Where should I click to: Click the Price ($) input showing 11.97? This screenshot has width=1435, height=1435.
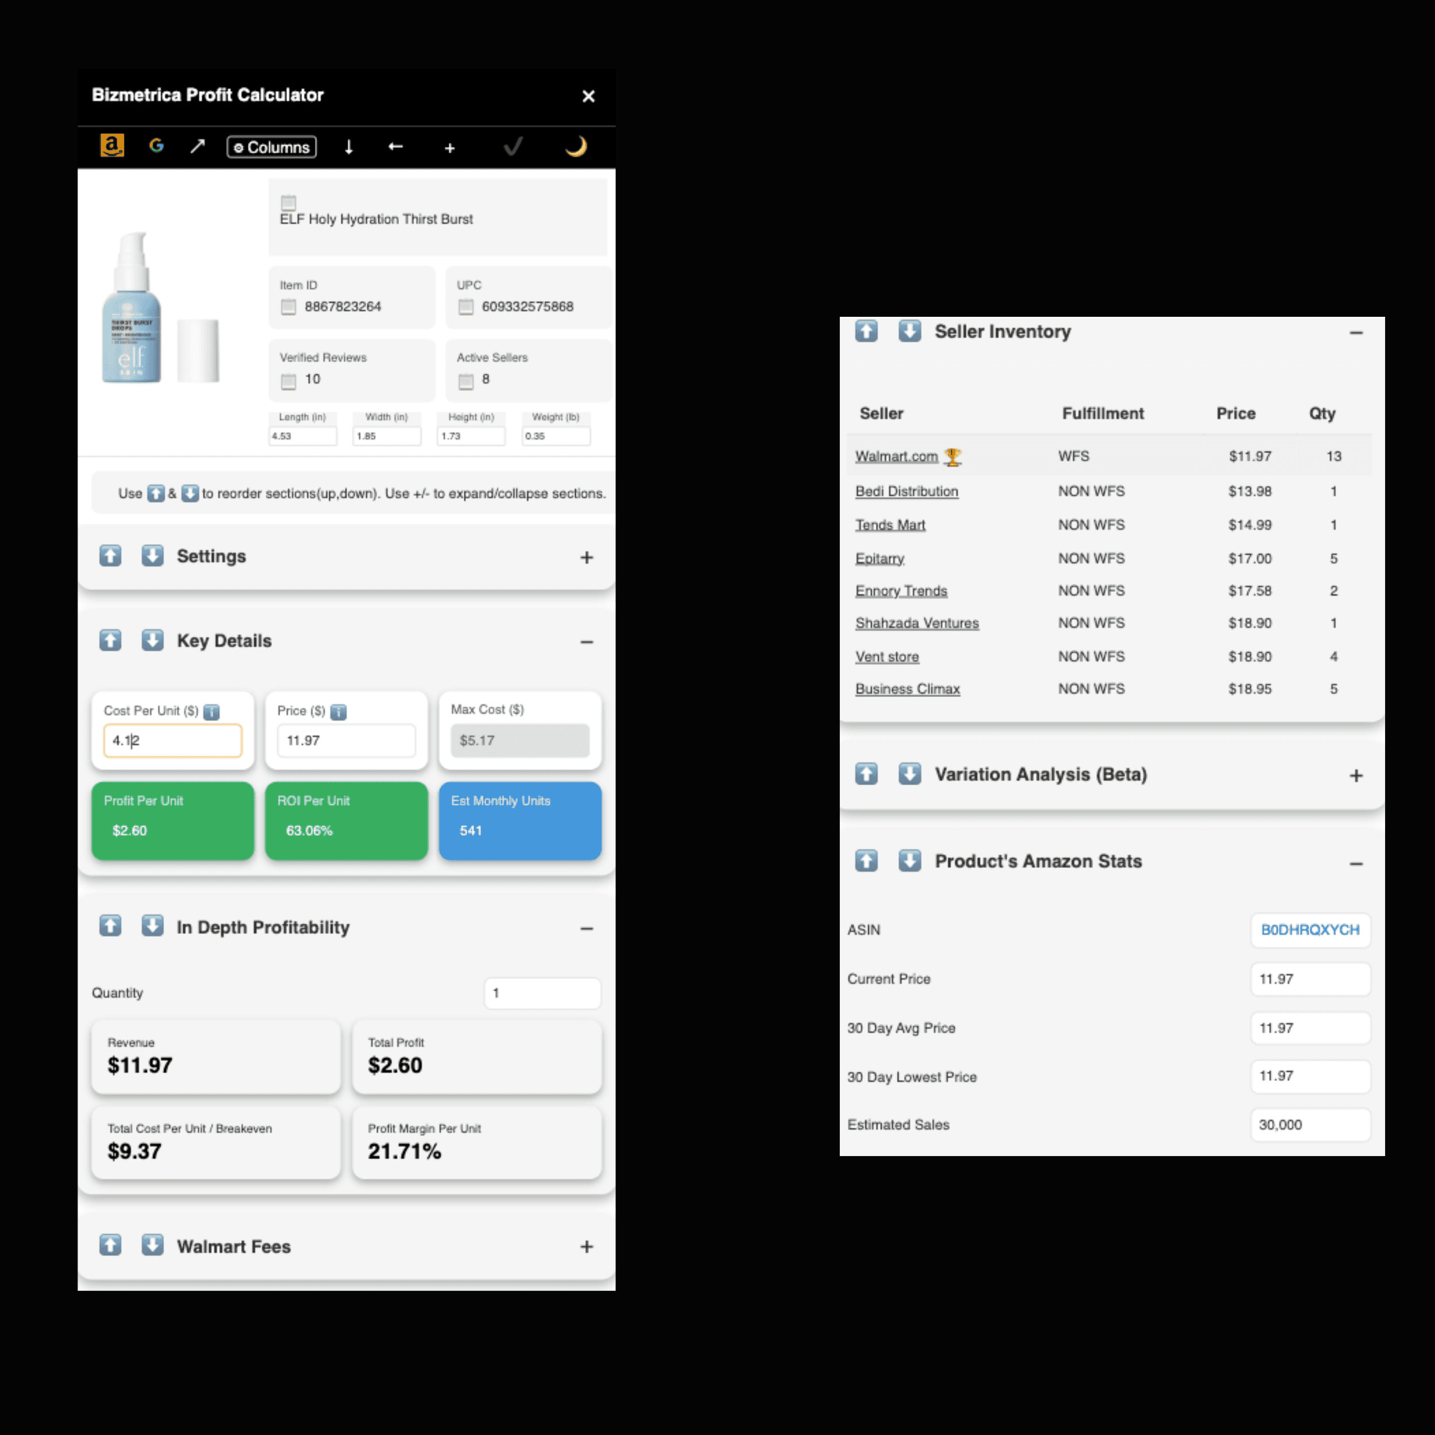(346, 740)
